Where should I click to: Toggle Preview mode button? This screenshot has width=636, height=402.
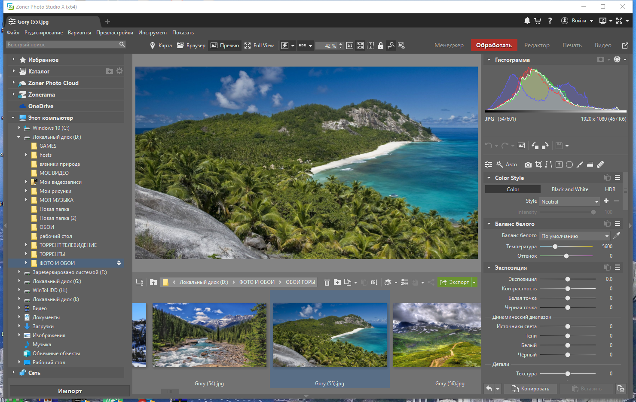pyautogui.click(x=225, y=46)
